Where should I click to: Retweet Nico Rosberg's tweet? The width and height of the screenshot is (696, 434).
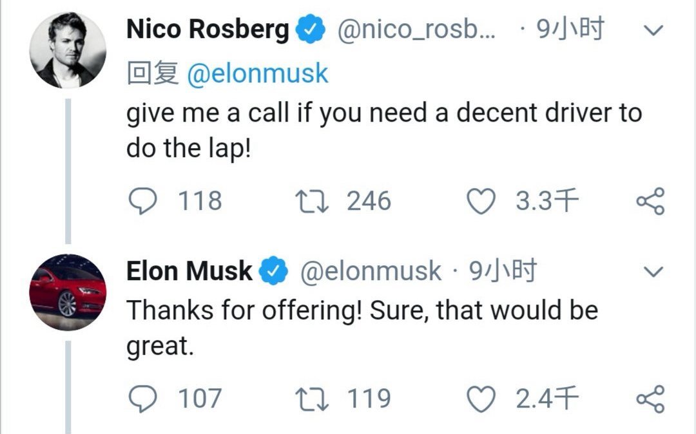point(313,202)
